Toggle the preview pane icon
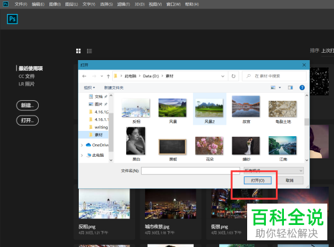Screen dimensions: 334x247 point(290,87)
